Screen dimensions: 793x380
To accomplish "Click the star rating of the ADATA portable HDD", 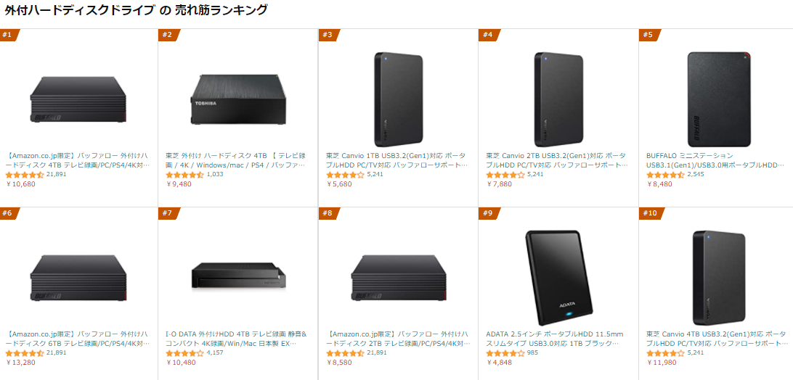I will pyautogui.click(x=505, y=353).
